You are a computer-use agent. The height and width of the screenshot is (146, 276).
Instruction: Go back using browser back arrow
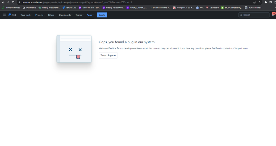pos(3,2)
